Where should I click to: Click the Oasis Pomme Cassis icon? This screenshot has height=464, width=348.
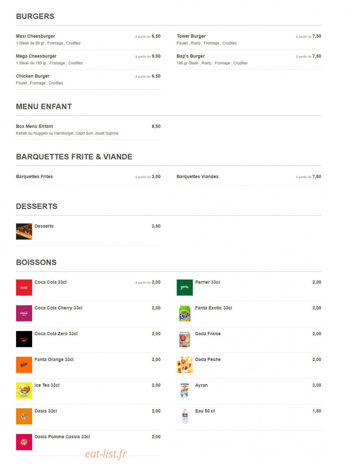point(24,442)
